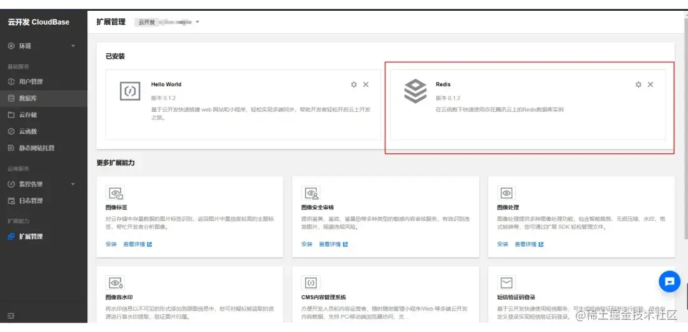The image size is (688, 332).
Task: Click the CMS内容管理系统 card title
Action: [324, 298]
